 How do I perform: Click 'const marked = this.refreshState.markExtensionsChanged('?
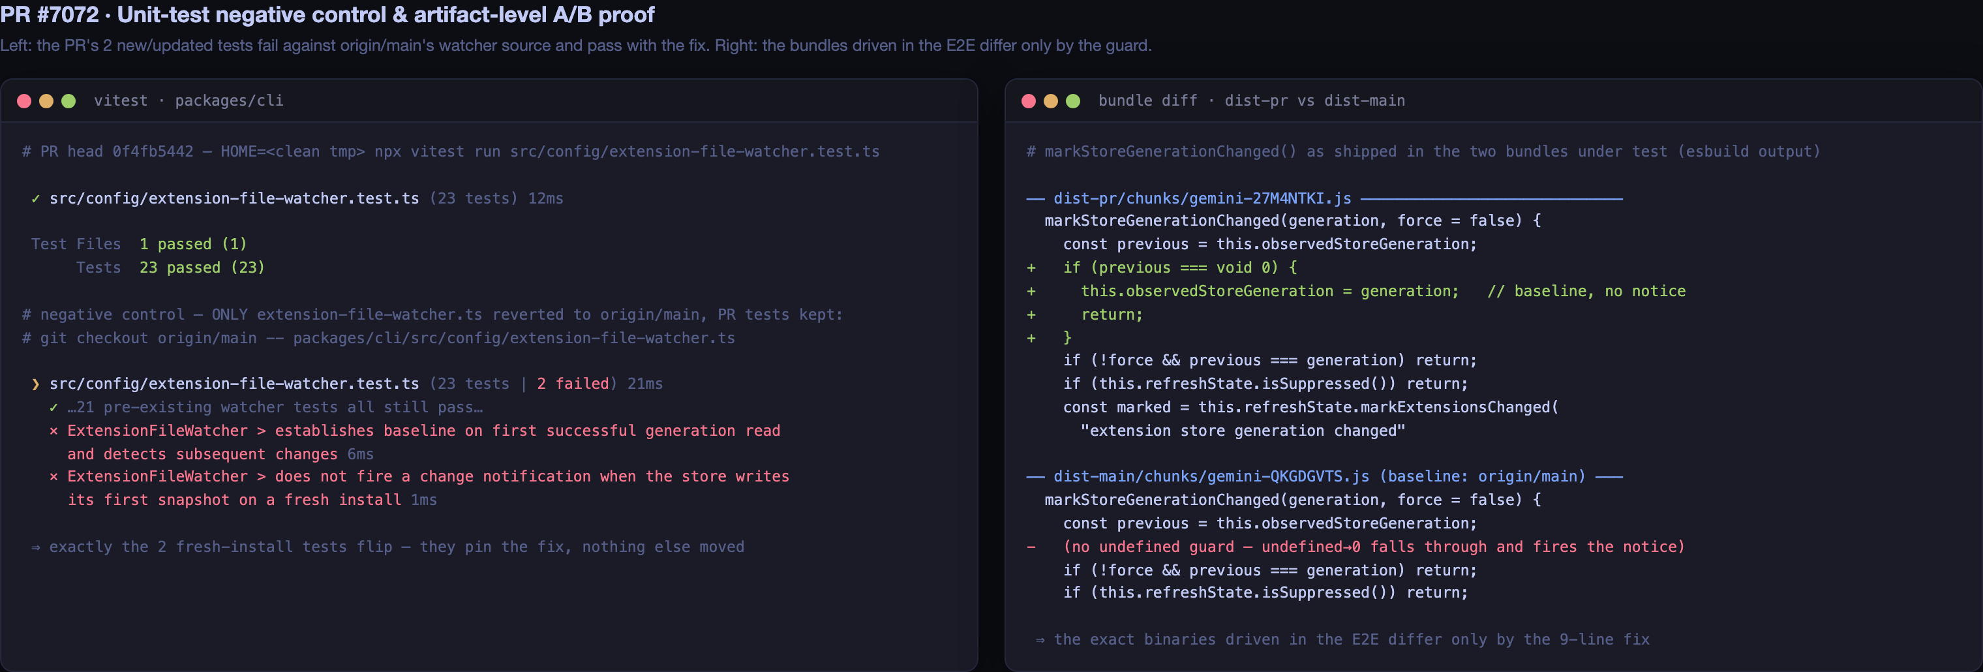point(1310,407)
